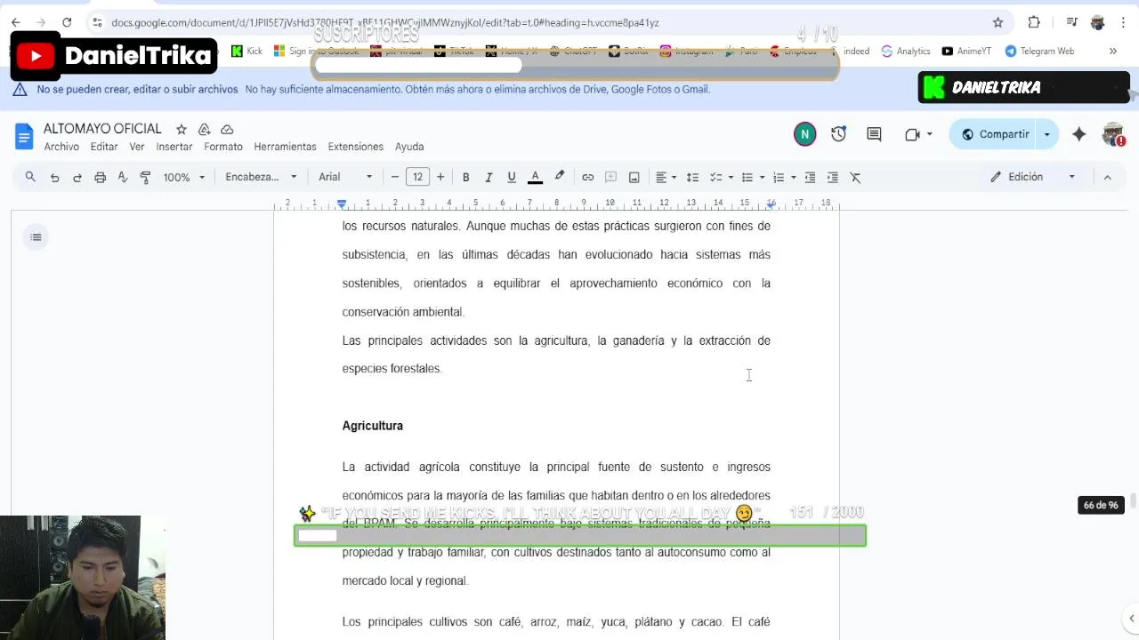Open the Archivo menu
This screenshot has width=1139, height=640.
pyautogui.click(x=61, y=147)
